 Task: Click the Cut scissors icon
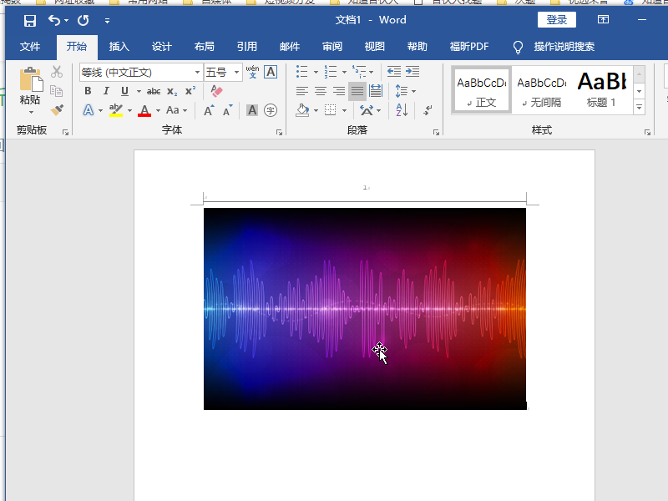(57, 73)
